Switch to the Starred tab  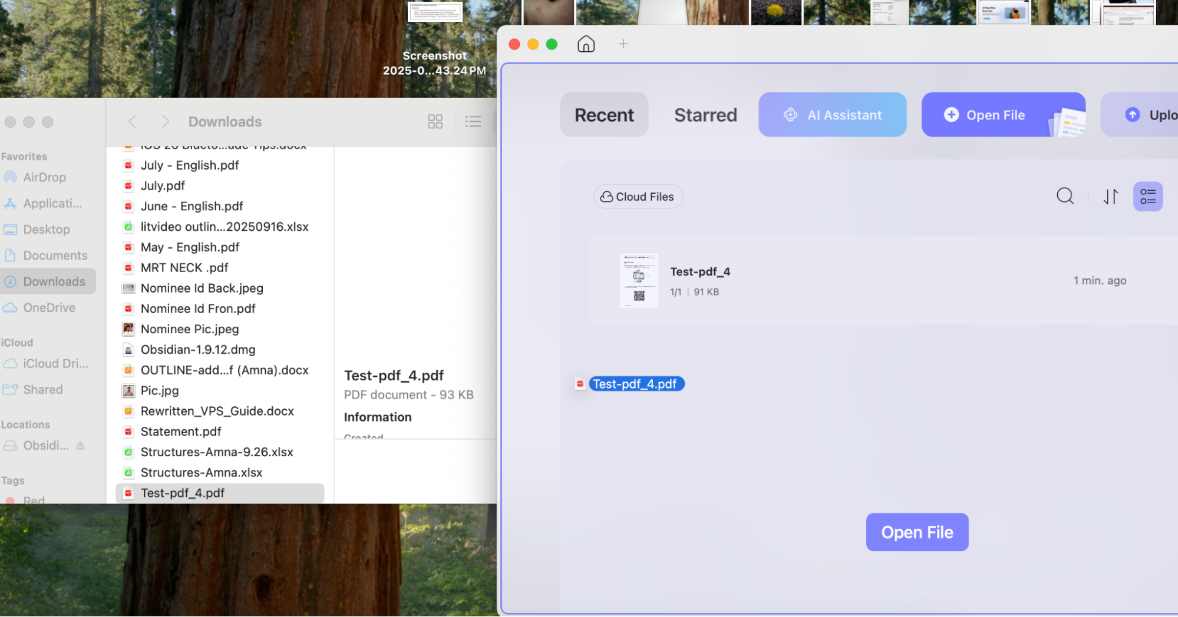click(705, 115)
